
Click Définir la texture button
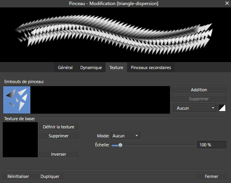58,127
